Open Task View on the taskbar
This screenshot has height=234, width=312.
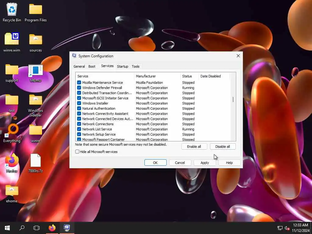[x=37, y=228]
